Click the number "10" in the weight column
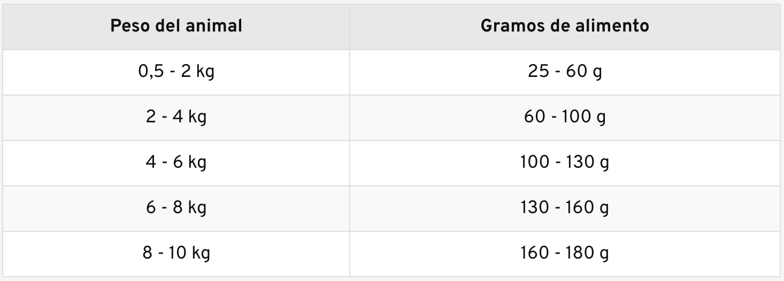The width and height of the screenshot is (784, 281). point(179,253)
